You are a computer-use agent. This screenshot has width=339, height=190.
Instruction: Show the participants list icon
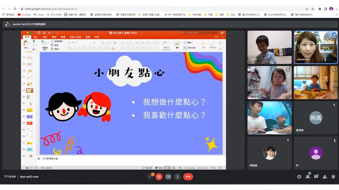click(x=308, y=177)
